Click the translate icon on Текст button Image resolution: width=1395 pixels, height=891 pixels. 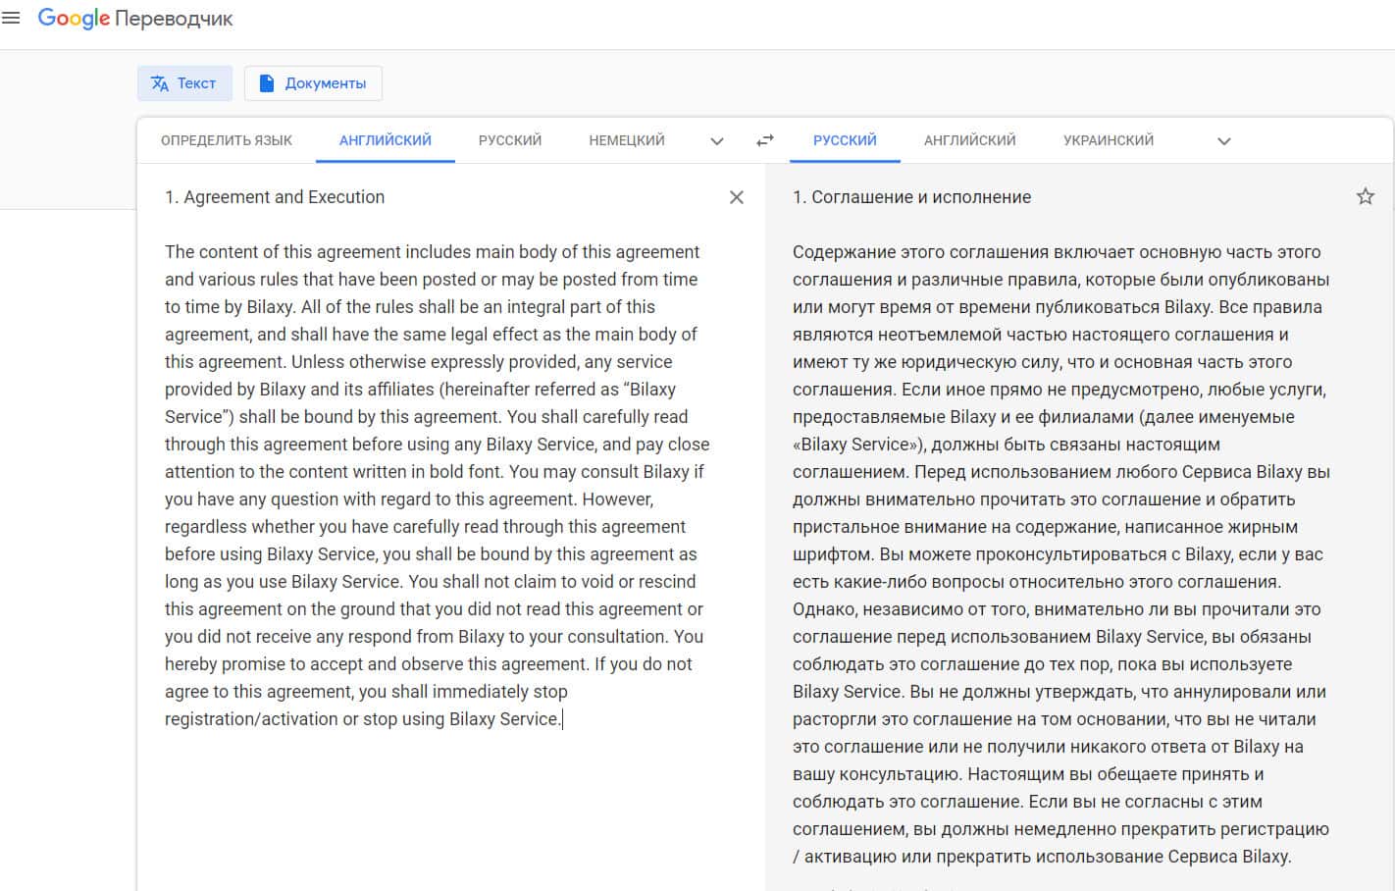(x=160, y=83)
